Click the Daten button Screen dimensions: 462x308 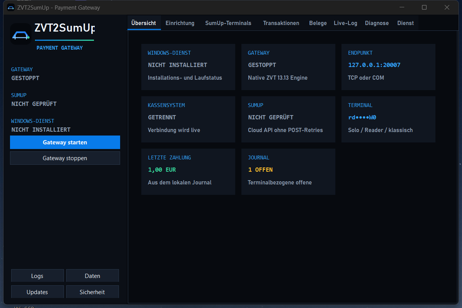92,276
